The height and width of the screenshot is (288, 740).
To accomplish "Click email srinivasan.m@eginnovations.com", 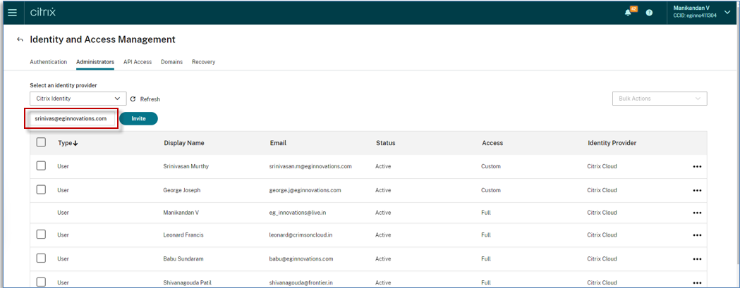I will coord(310,166).
